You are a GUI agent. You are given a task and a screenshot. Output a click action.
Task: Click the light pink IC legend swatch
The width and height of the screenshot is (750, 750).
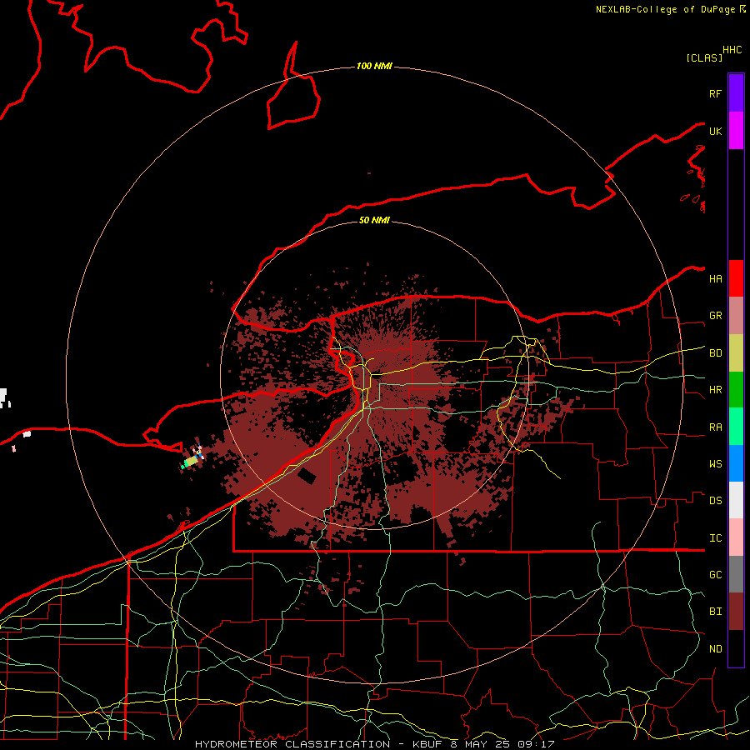tap(736, 537)
